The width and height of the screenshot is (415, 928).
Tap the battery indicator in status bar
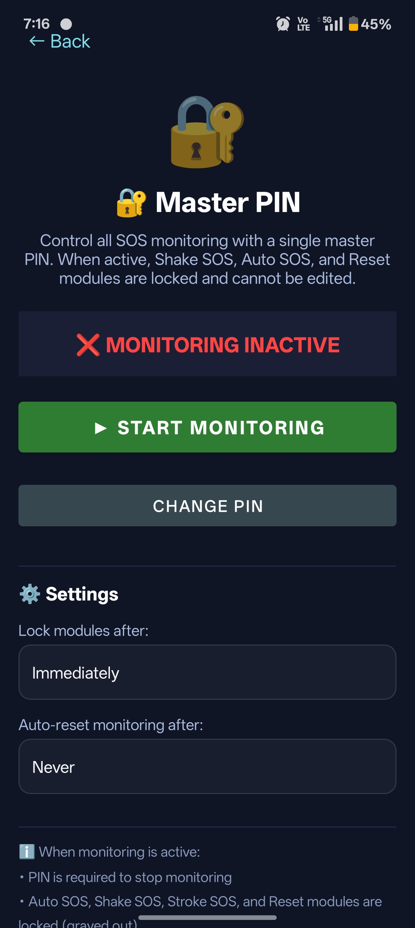point(354,24)
